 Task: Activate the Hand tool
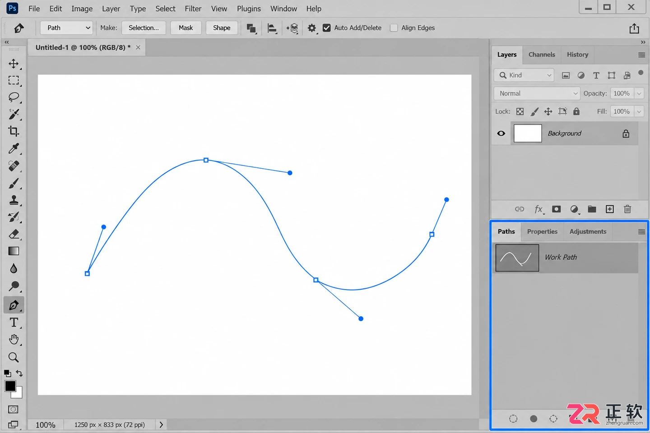point(14,340)
